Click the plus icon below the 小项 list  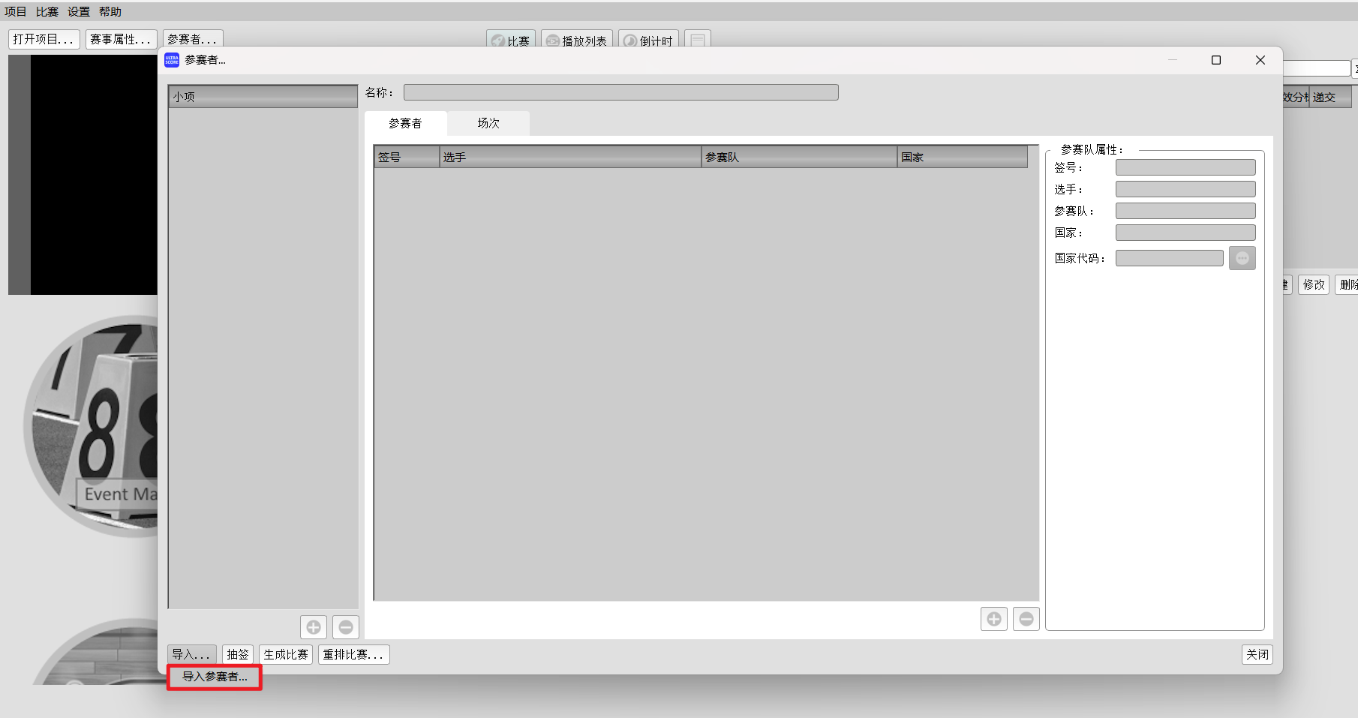coord(314,626)
